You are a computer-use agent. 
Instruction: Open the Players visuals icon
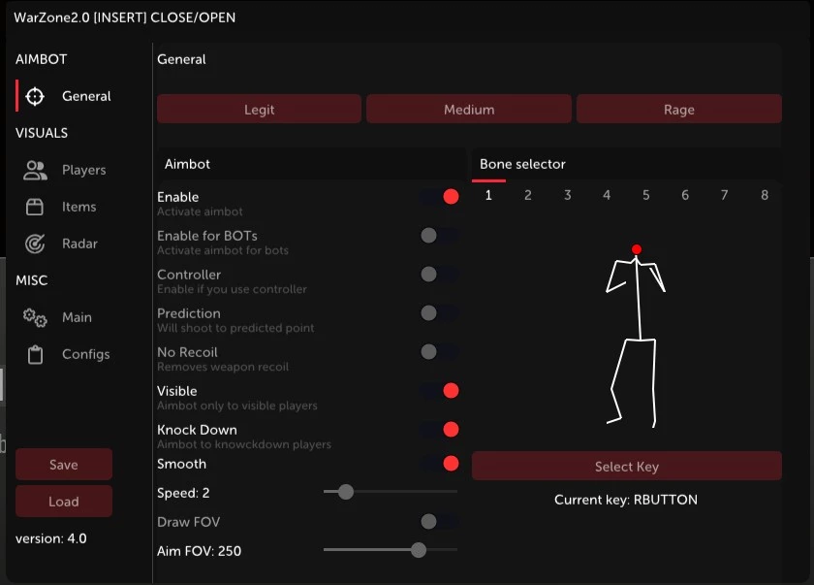(35, 170)
